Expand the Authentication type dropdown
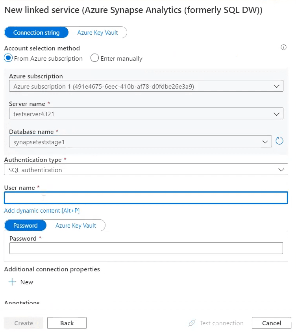The image size is (296, 332). click(146, 170)
